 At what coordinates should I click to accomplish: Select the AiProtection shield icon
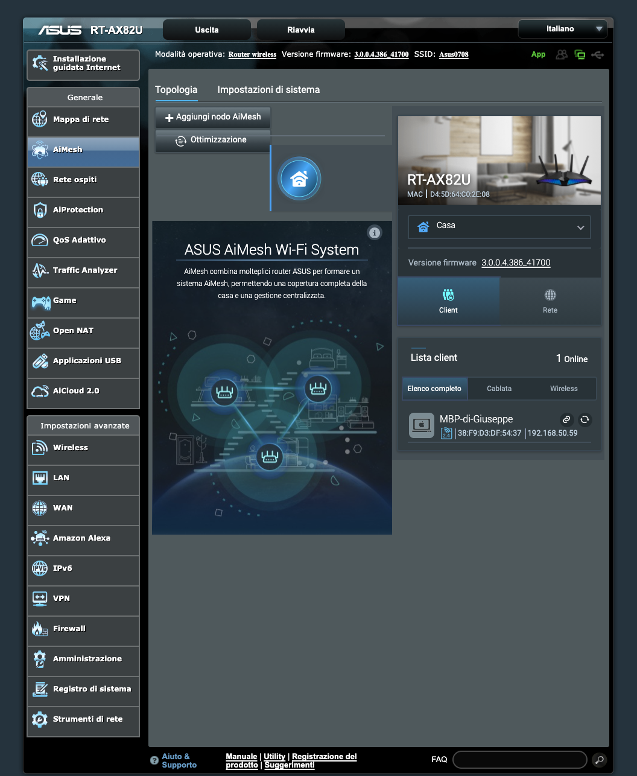pyautogui.click(x=40, y=209)
